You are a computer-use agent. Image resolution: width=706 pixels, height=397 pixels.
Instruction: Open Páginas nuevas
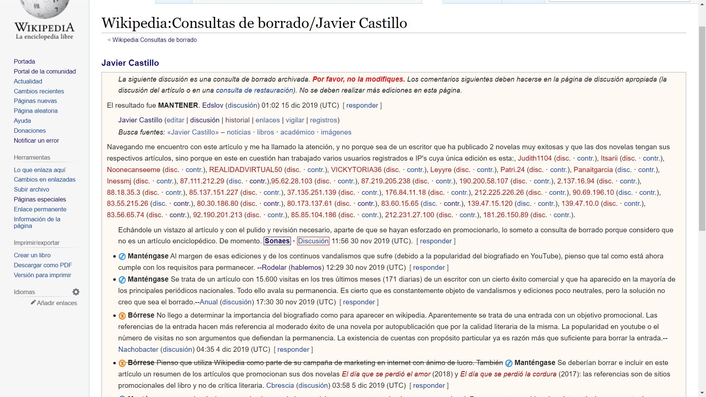35,101
